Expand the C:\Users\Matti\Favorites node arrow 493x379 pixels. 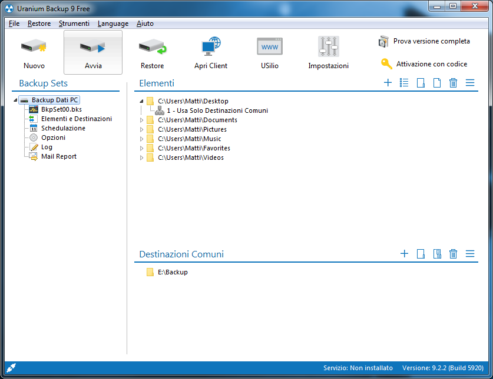click(x=141, y=148)
